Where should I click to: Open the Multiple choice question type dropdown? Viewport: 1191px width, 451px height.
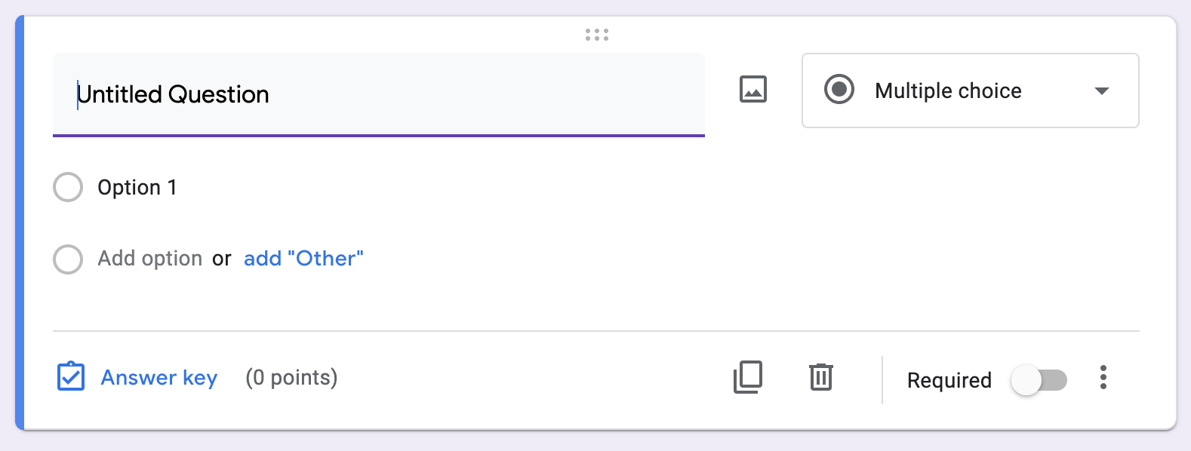click(970, 91)
